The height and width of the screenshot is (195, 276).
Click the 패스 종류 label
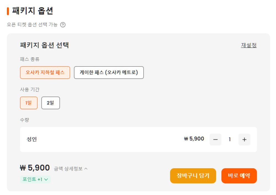(30, 59)
